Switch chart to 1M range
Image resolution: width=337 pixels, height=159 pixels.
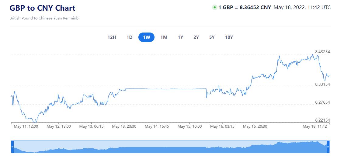(164, 37)
